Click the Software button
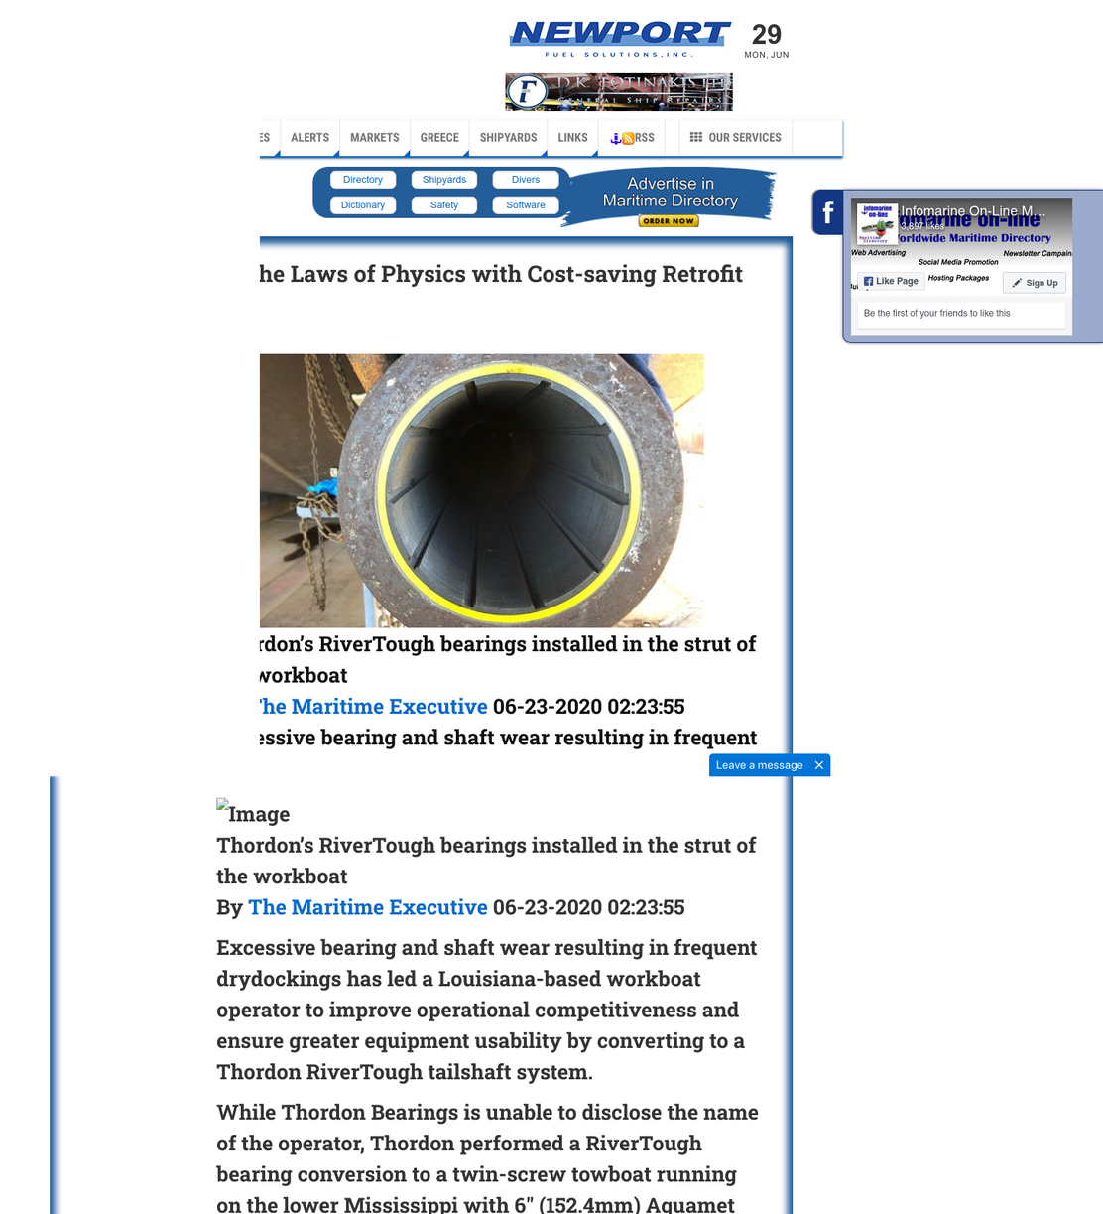Viewport: 1103px width, 1214px height. coord(526,205)
